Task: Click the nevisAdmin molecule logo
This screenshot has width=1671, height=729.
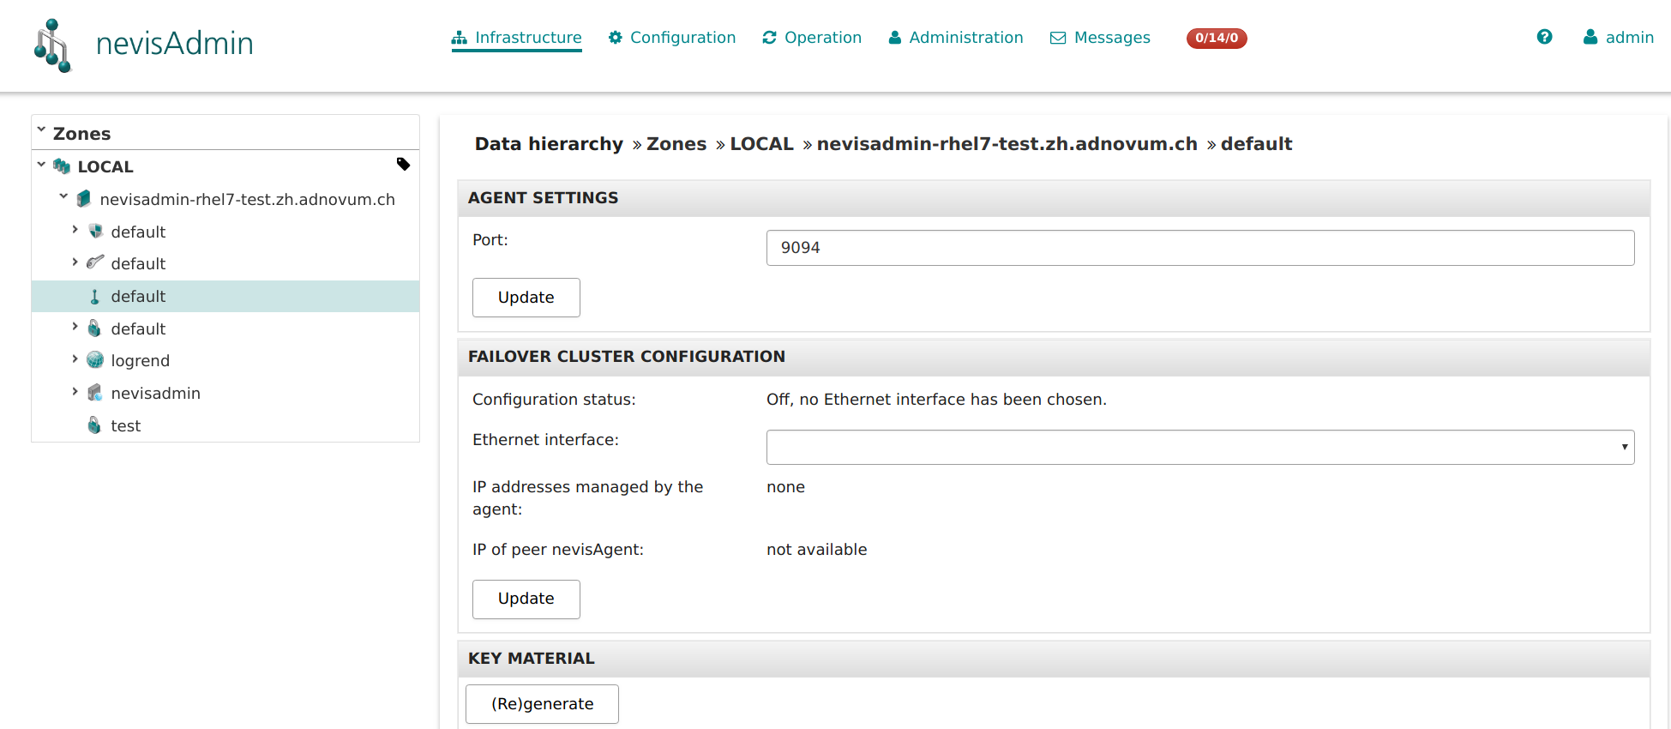Action: pos(52,45)
